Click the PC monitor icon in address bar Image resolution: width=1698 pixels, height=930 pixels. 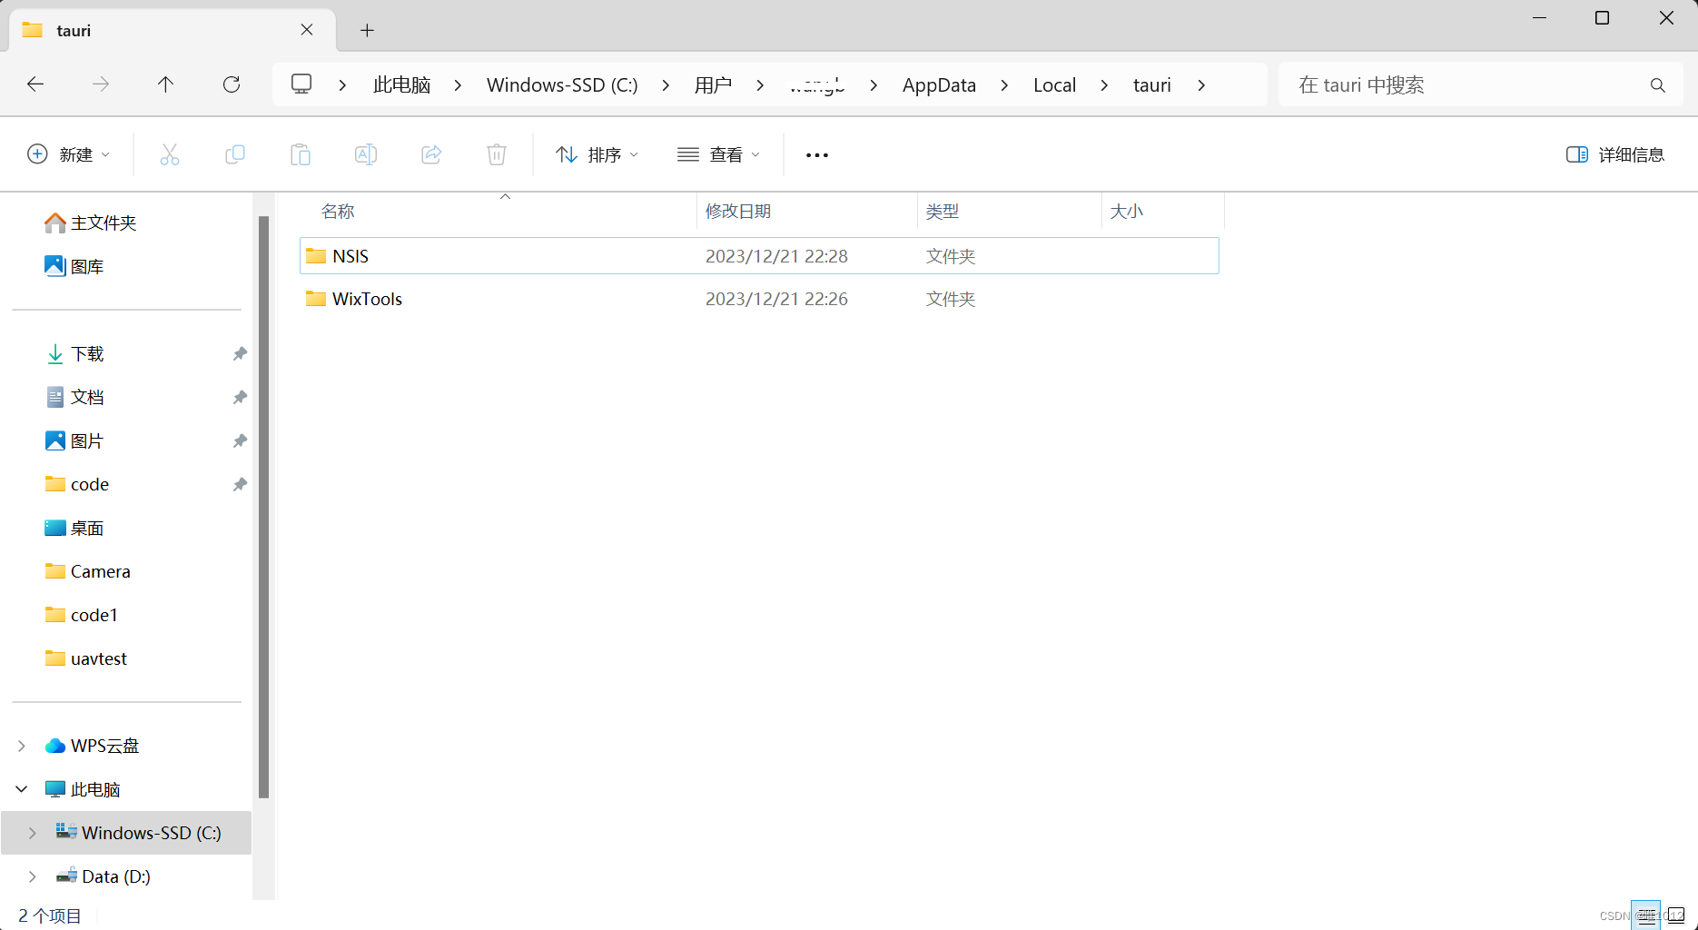[x=301, y=84]
